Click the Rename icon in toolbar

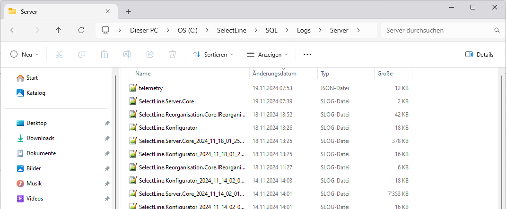coord(127,54)
